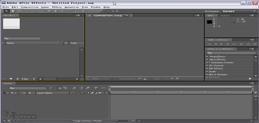Toggle Live Update button in timeline
The width and height of the screenshot is (259, 123).
point(59,88)
